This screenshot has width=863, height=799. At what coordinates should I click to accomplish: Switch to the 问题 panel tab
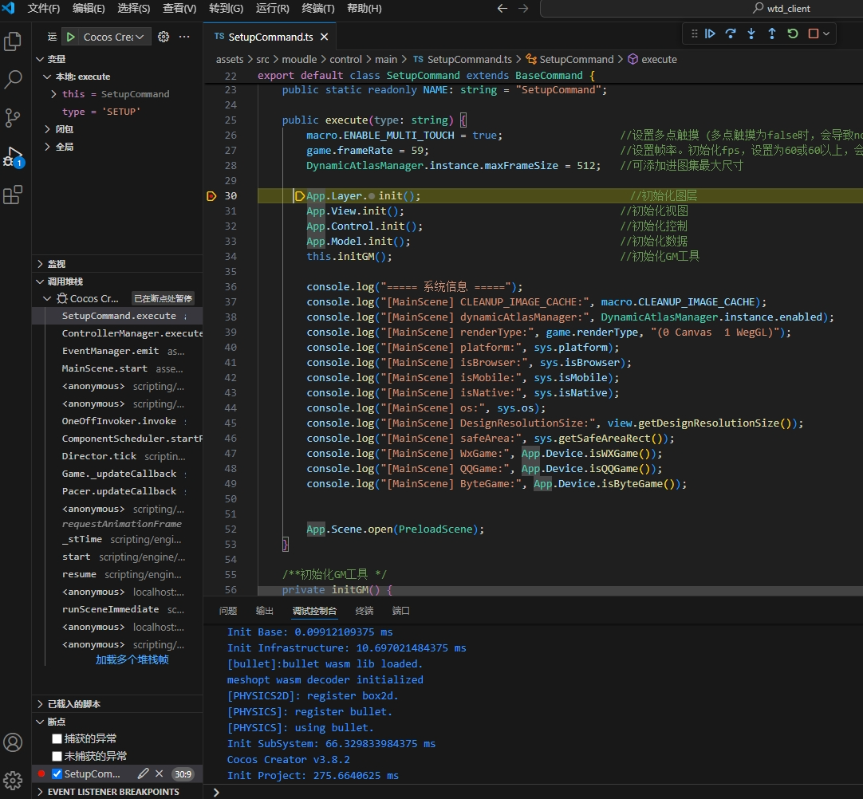(x=228, y=611)
